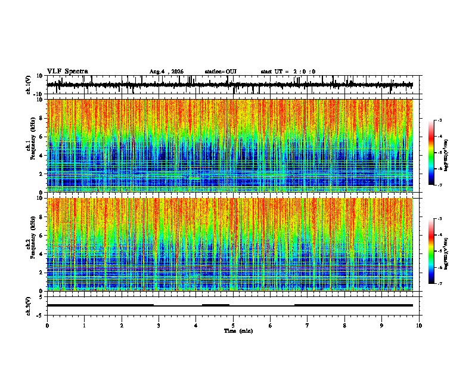Click the "ch.3(V)" axis label
The width and height of the screenshot is (472, 365).
click(29, 306)
